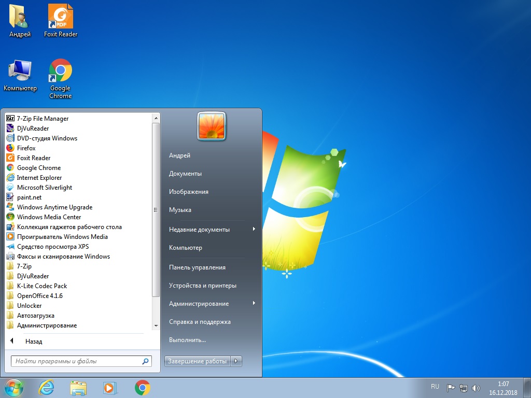Screen dimensions: 531x398
Task: Expand OpenOffice 4.1.6 folder
Action: point(35,295)
